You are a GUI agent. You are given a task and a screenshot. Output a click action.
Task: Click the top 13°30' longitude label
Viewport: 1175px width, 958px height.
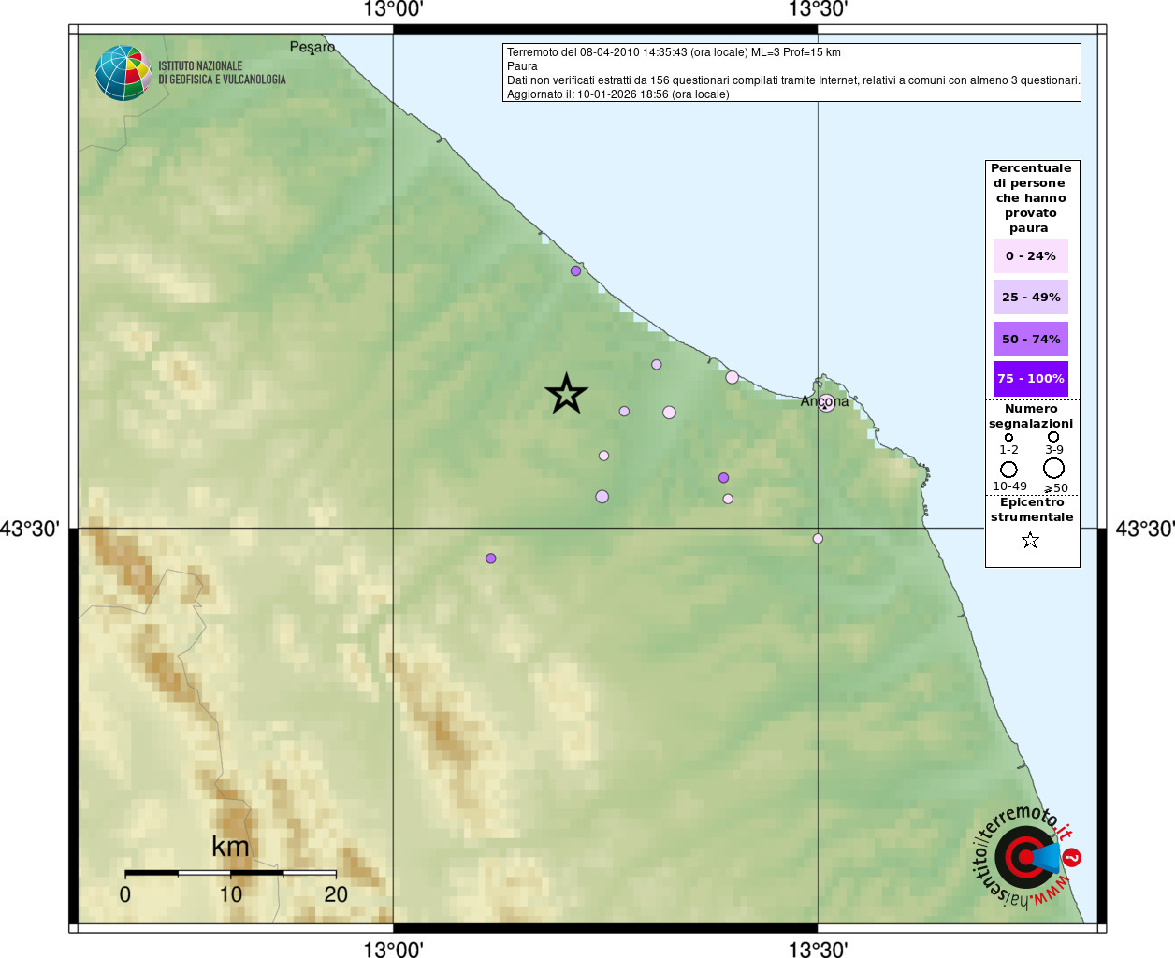pos(818,10)
